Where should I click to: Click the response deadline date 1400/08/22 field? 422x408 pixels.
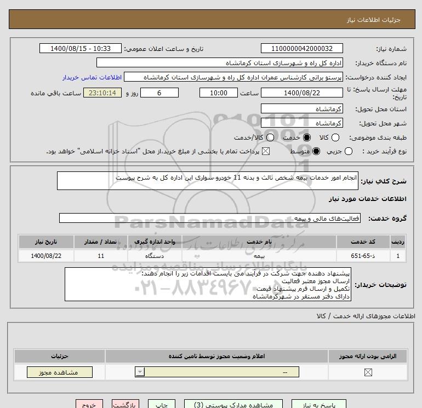click(301, 93)
